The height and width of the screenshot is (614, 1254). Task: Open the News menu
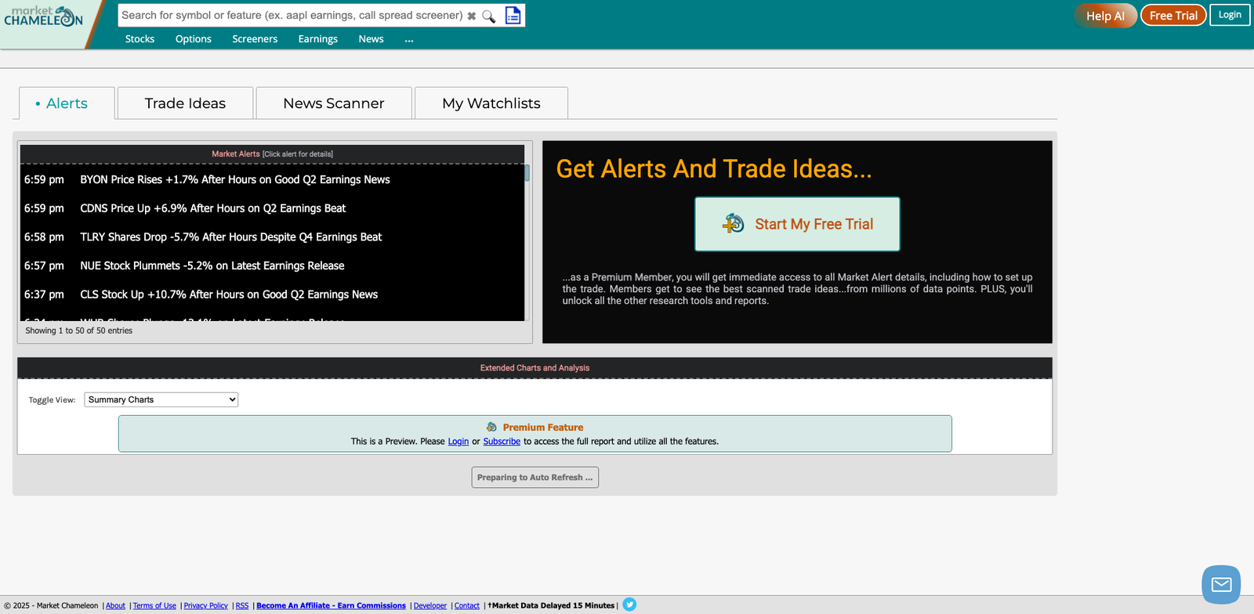pos(371,39)
